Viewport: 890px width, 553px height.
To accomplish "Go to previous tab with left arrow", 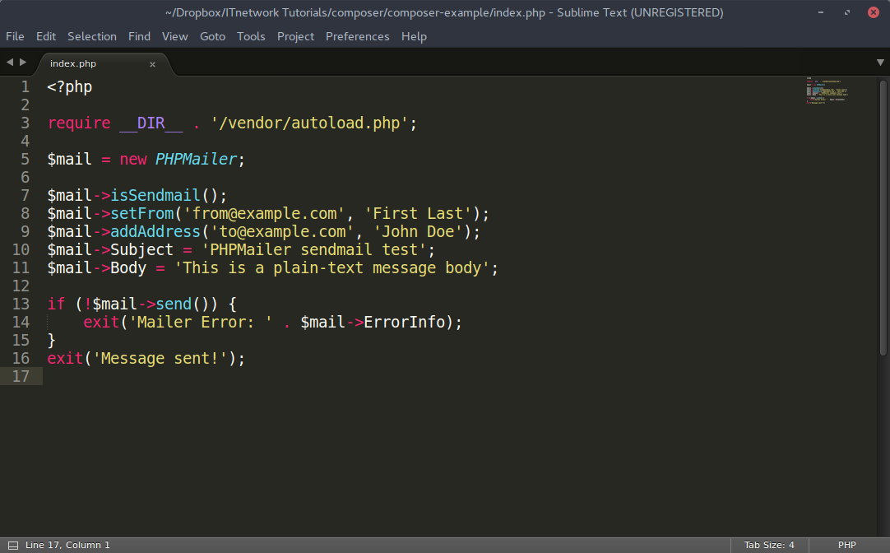I will point(10,62).
